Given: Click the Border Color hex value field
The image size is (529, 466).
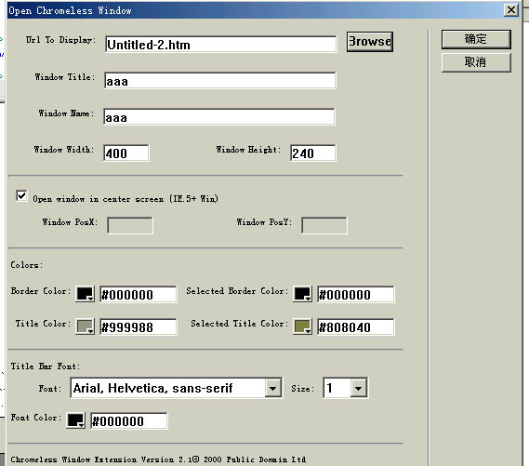Looking at the screenshot, I should pyautogui.click(x=139, y=294).
